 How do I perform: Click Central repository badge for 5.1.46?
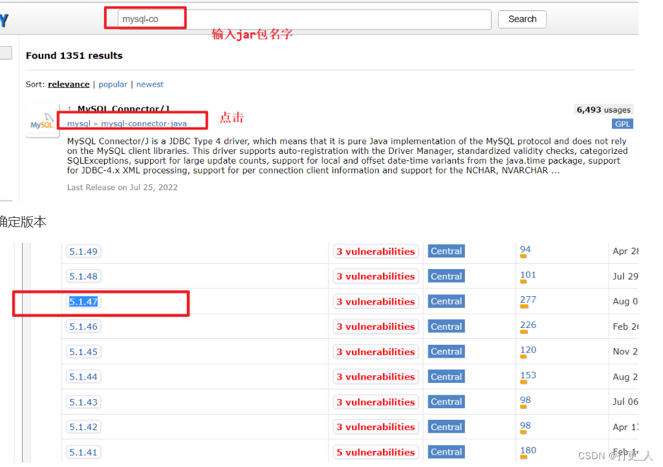pos(446,327)
